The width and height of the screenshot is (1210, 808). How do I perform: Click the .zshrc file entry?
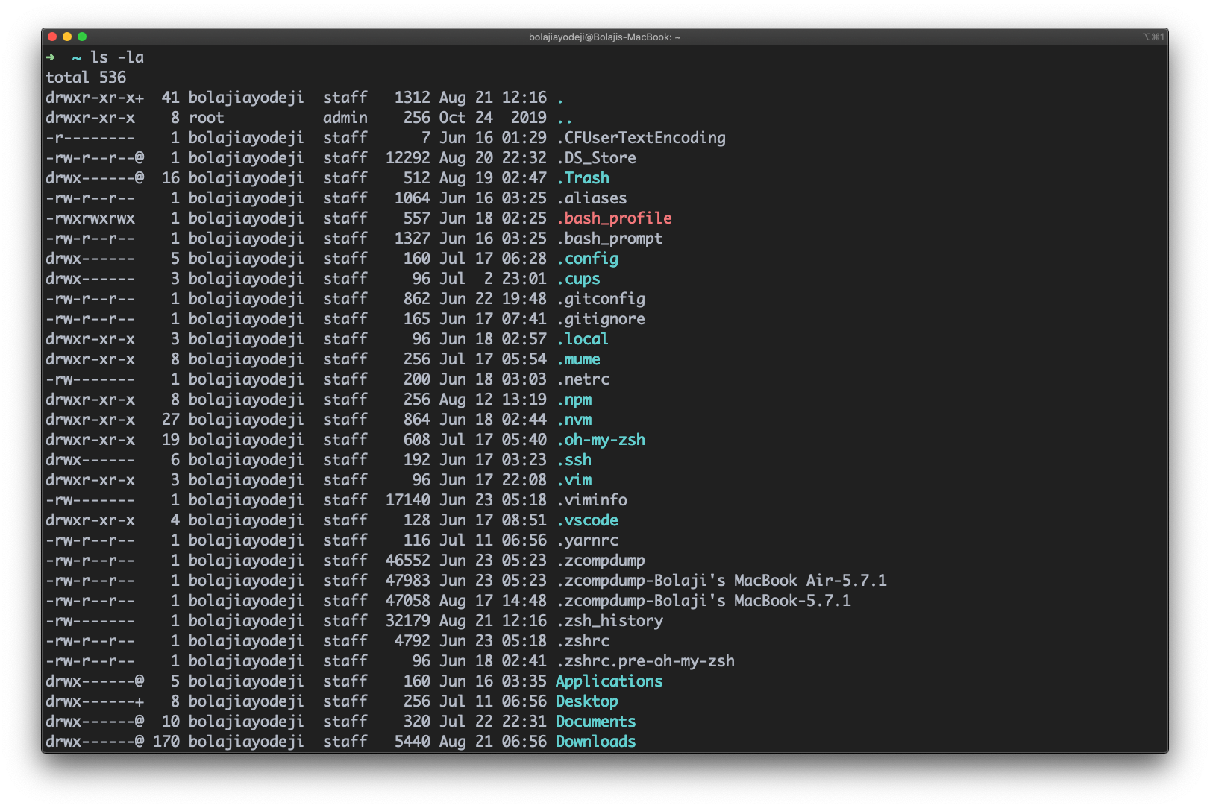(583, 640)
